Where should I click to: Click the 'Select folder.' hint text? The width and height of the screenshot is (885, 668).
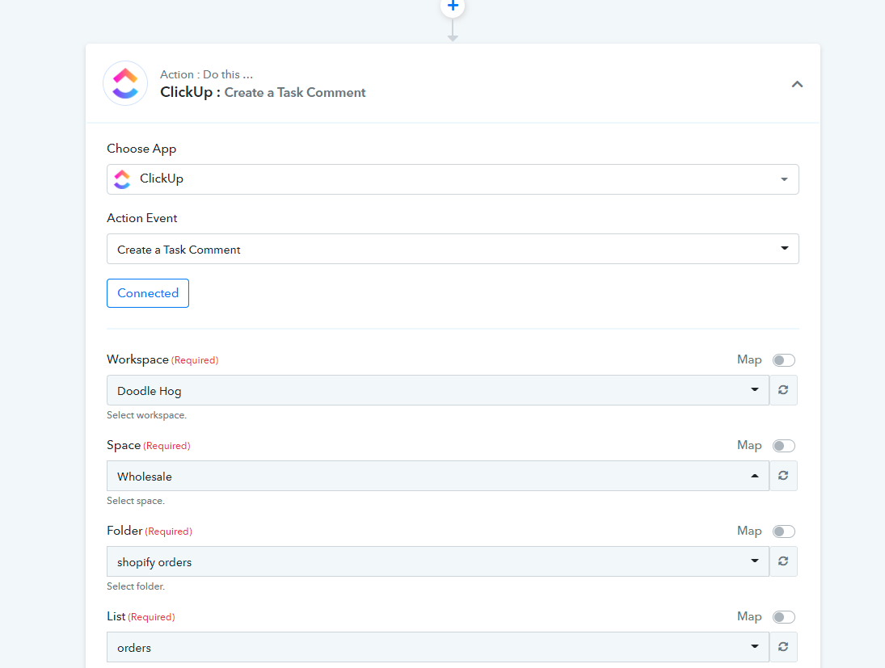click(136, 586)
